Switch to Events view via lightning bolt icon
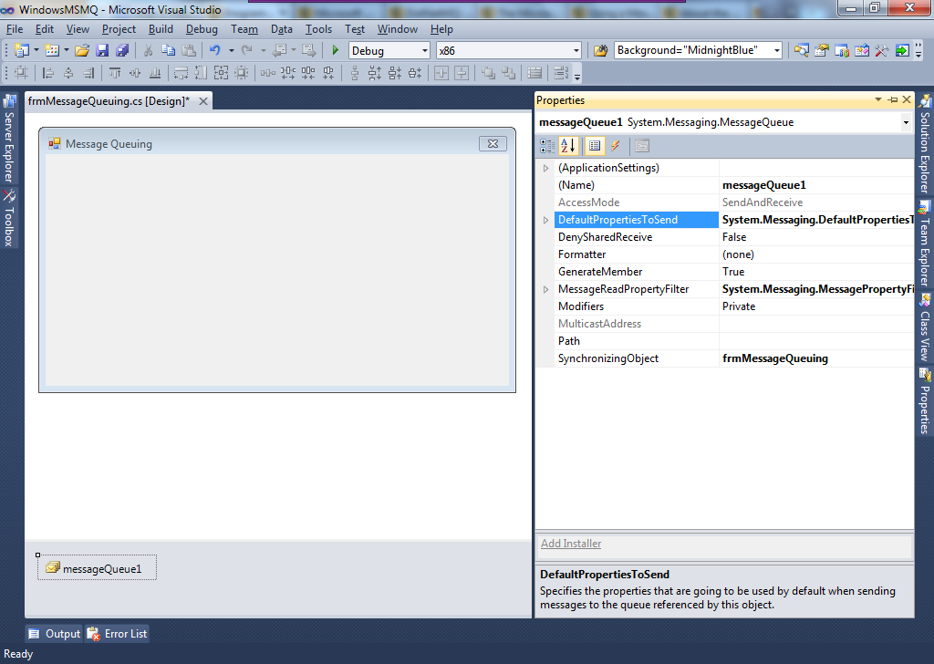 tap(616, 145)
